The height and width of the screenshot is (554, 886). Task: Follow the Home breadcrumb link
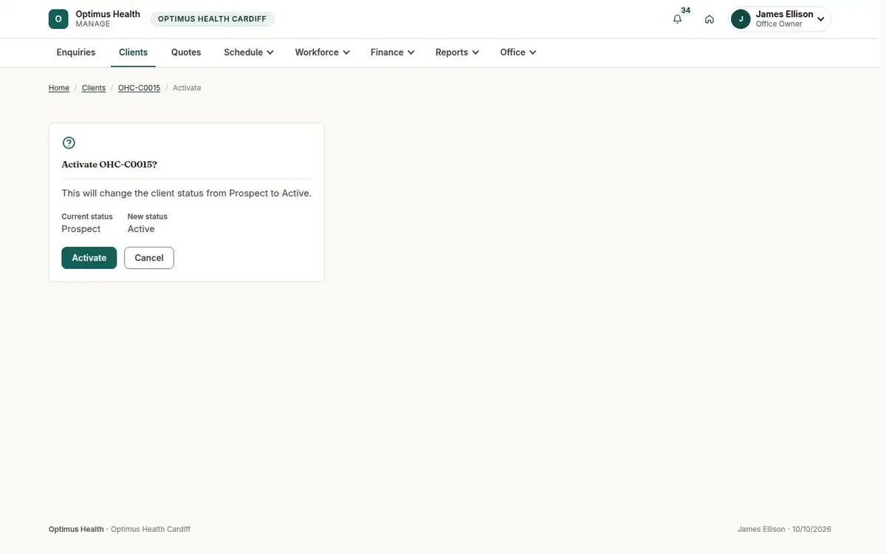coord(59,88)
